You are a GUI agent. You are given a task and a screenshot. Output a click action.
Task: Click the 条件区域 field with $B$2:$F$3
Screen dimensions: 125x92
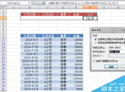point(117,52)
